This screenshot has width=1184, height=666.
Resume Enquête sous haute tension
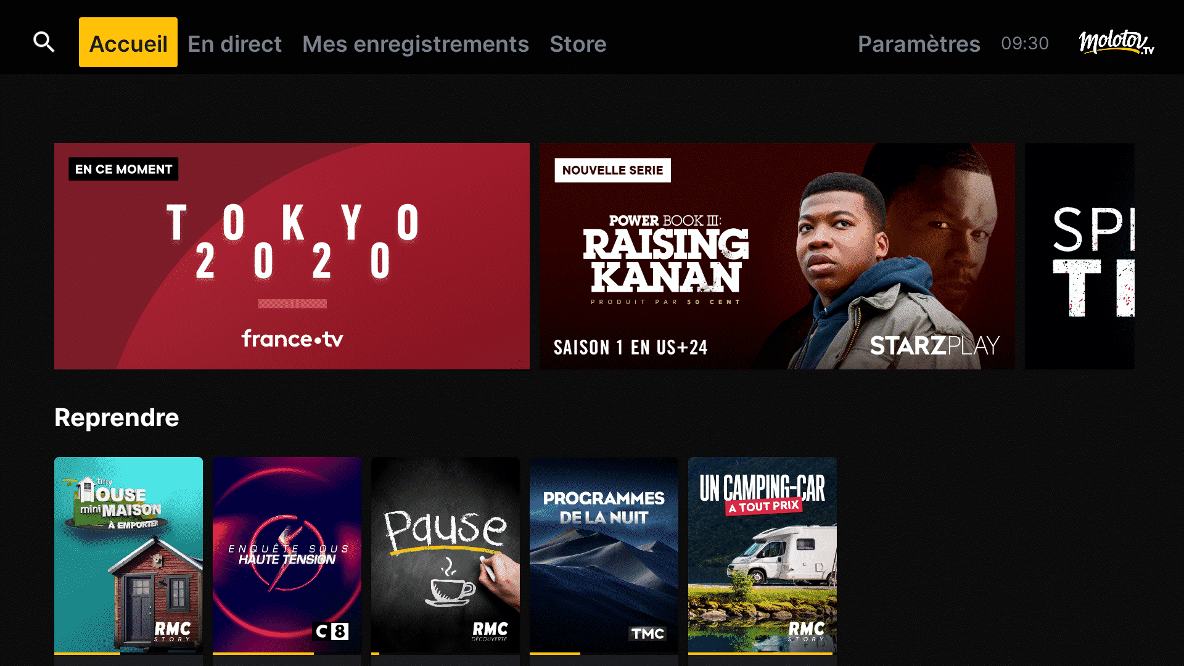pos(287,555)
